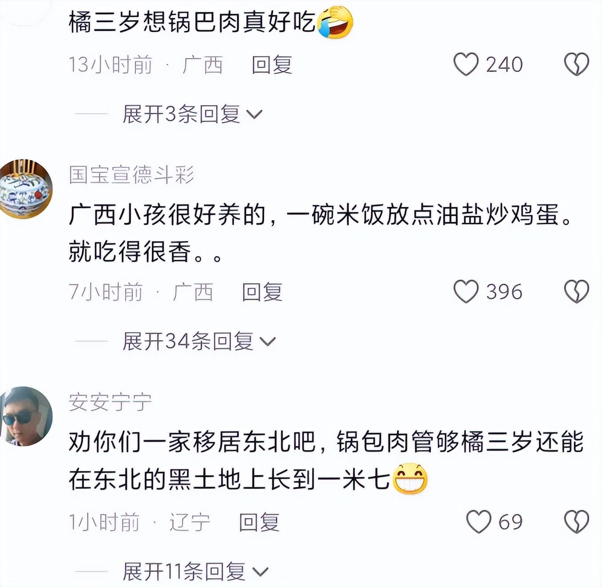Open 国宝宣德斗彩's porcelain avatar
The height and width of the screenshot is (587, 602).
(26, 189)
